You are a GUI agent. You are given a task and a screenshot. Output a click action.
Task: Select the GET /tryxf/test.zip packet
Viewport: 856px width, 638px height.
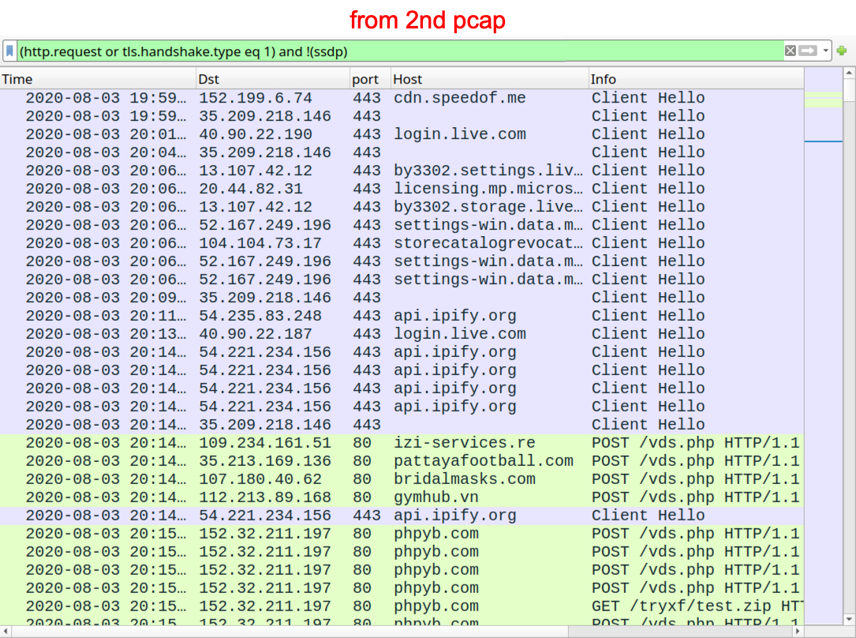(402, 606)
